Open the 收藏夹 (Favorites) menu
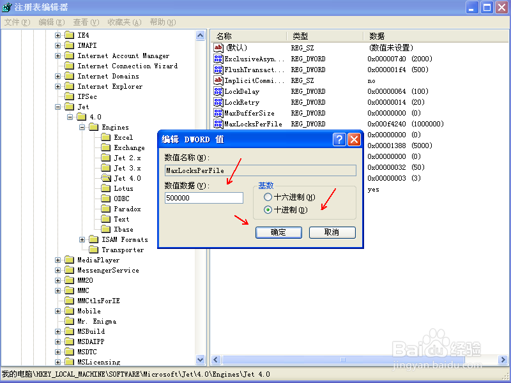 (124, 22)
